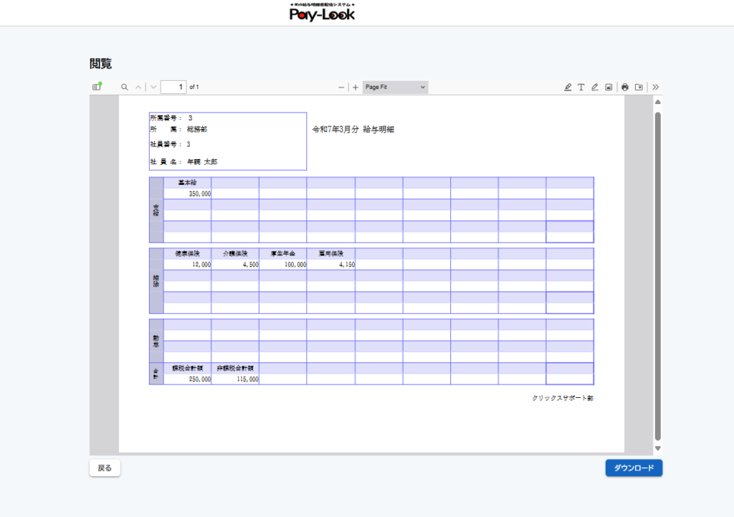This screenshot has height=517, width=734.
Task: Open the find-in-document search
Action: pos(124,87)
